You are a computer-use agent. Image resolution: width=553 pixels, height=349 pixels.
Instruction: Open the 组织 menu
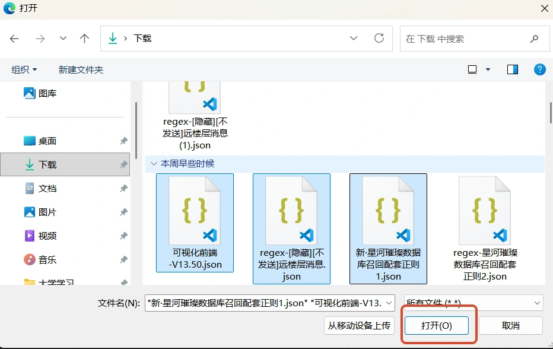(x=24, y=69)
